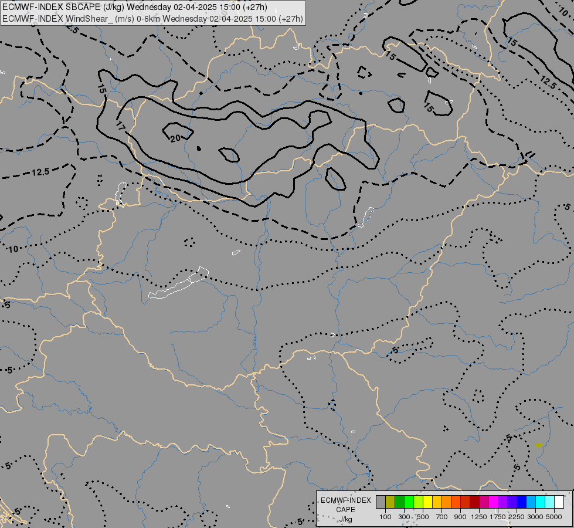
Task: Click the legend label 100
Action: [385, 517]
